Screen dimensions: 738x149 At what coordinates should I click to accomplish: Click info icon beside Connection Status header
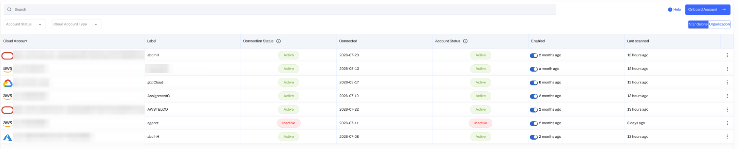pyautogui.click(x=279, y=41)
